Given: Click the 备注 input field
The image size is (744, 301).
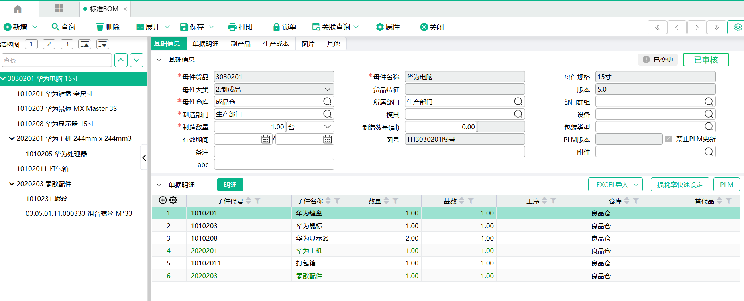Looking at the screenshot, I should (369, 152).
